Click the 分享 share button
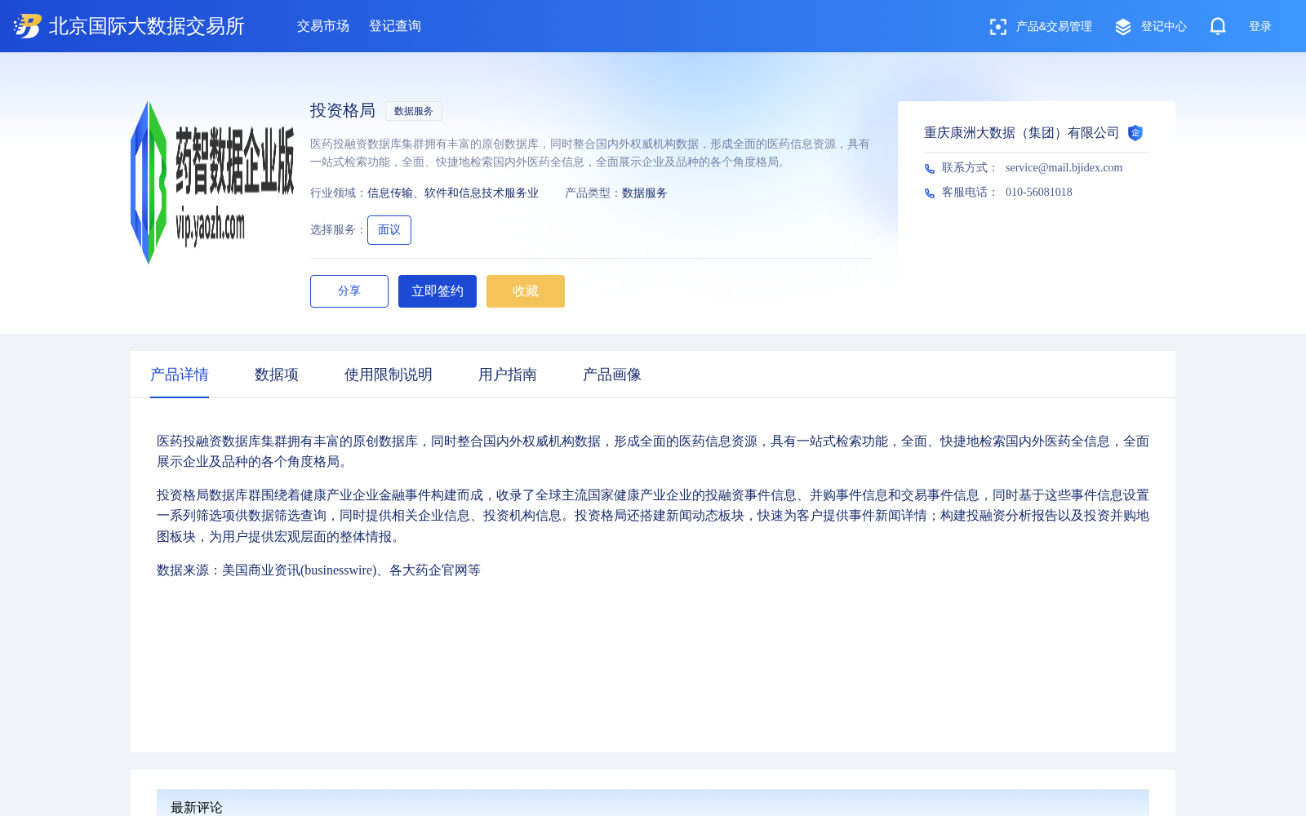This screenshot has width=1306, height=816. click(x=349, y=291)
